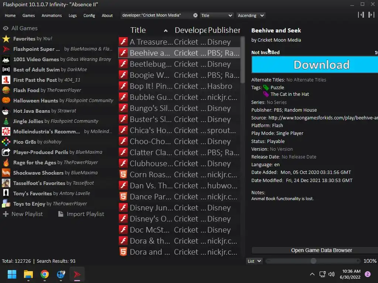378x283 pixels.
Task: Click the toongamesforkids source URL
Action: (323, 118)
